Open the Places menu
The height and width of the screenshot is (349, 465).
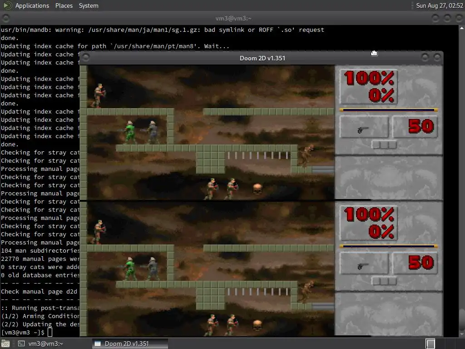tap(64, 5)
